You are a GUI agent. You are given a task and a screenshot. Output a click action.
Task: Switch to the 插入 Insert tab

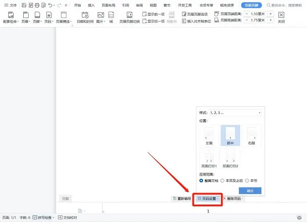tap(91, 5)
